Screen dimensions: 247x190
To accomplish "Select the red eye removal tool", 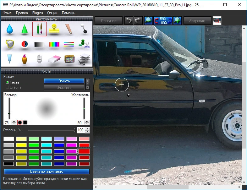I will (25, 44).
